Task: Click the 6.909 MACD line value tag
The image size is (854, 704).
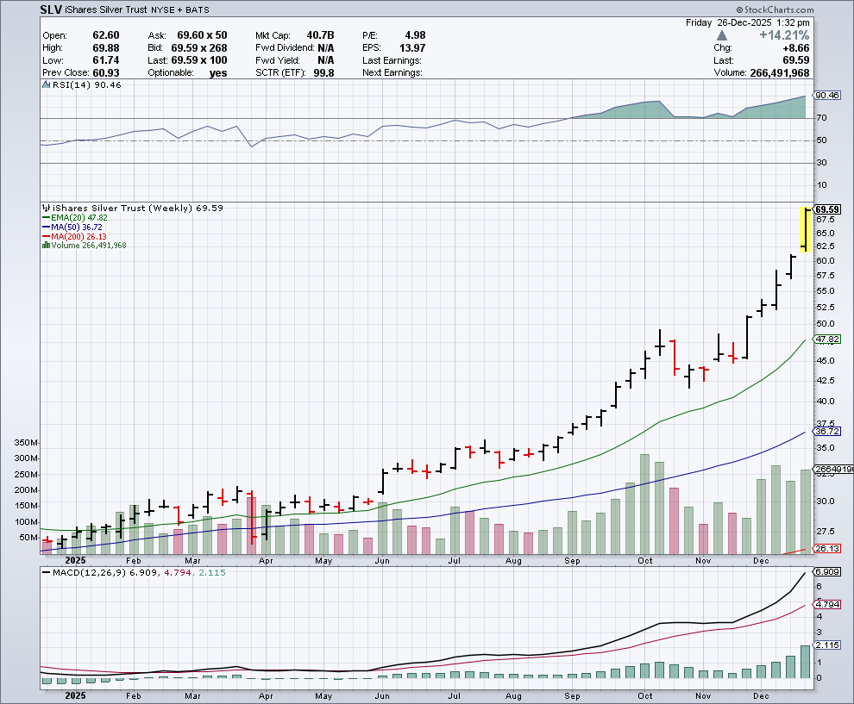Action: click(827, 572)
